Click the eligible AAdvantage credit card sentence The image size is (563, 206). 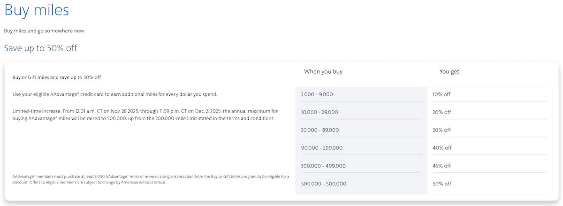tap(114, 94)
